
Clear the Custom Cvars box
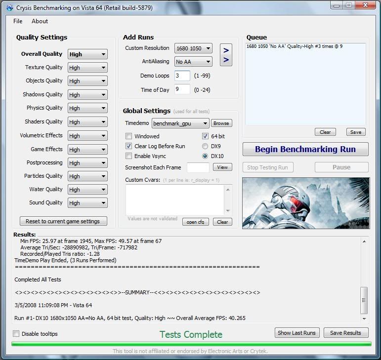pos(222,222)
